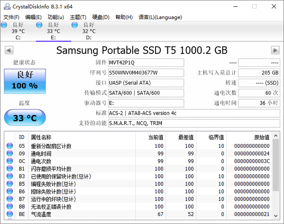Click status circle for attribute B3
This screenshot has height=224, width=284.
[10, 176]
